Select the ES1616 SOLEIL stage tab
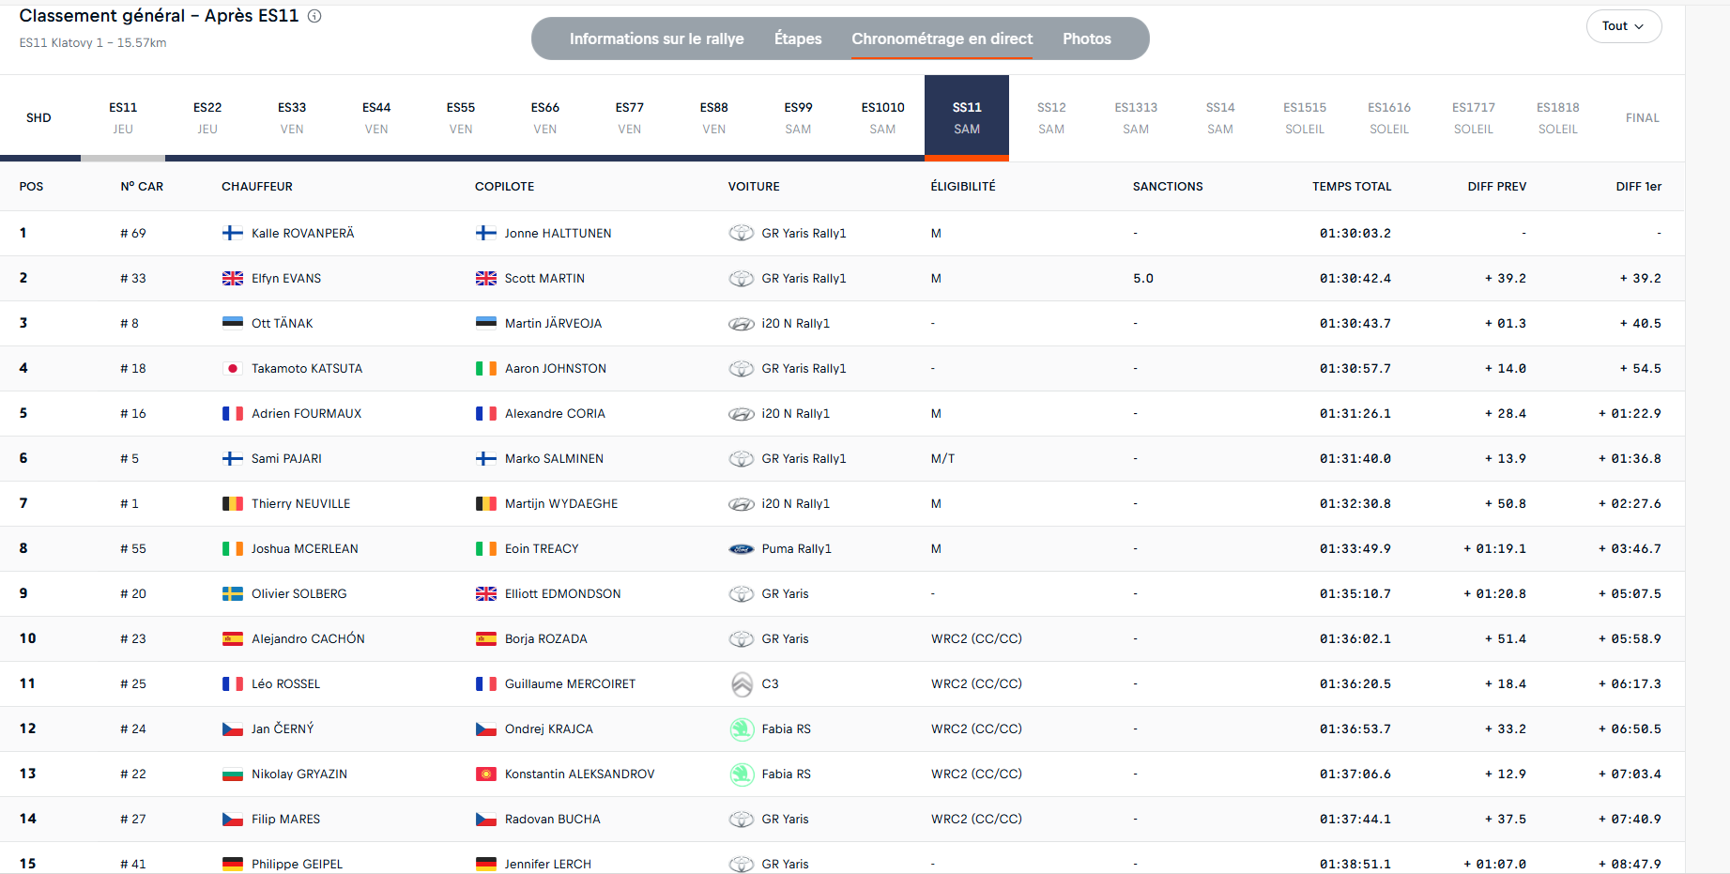 click(x=1389, y=118)
